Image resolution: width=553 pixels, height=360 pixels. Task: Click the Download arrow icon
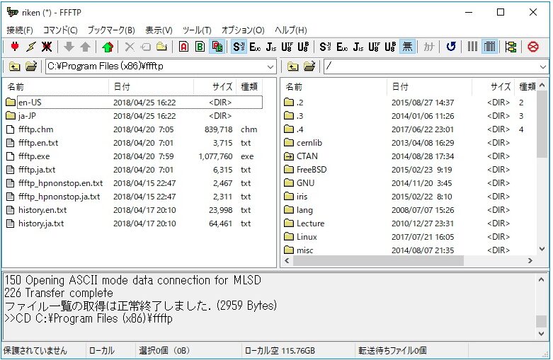tap(69, 47)
